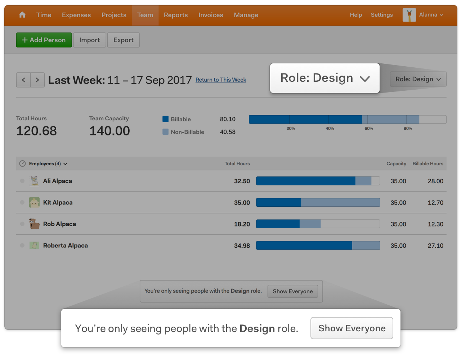Click Kit Alpaca's avatar picture
The image size is (461, 363).
point(34,202)
